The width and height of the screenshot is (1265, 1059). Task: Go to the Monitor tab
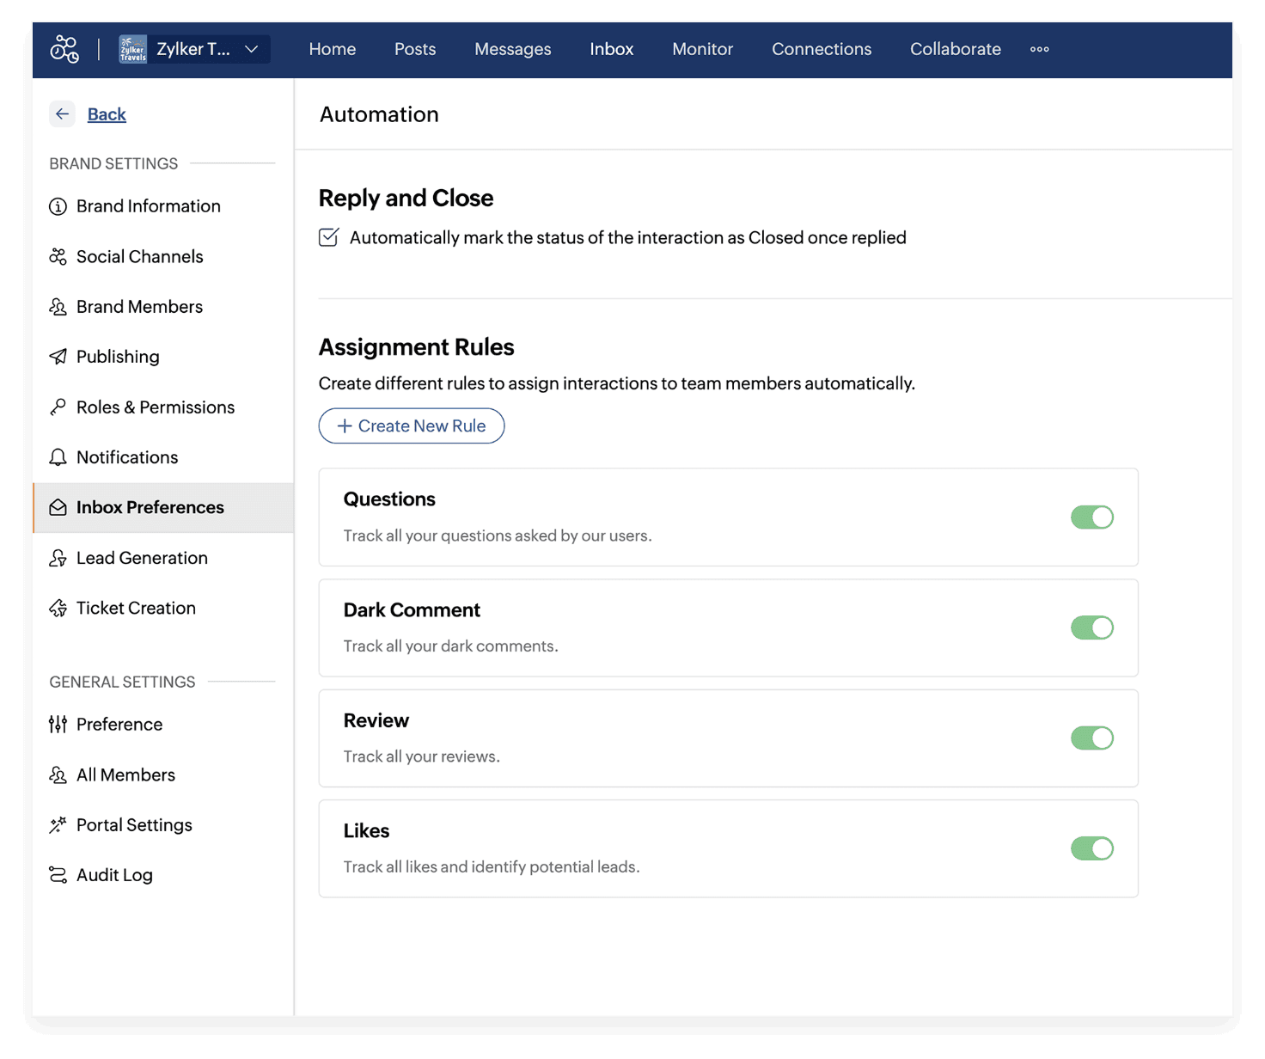click(x=702, y=49)
